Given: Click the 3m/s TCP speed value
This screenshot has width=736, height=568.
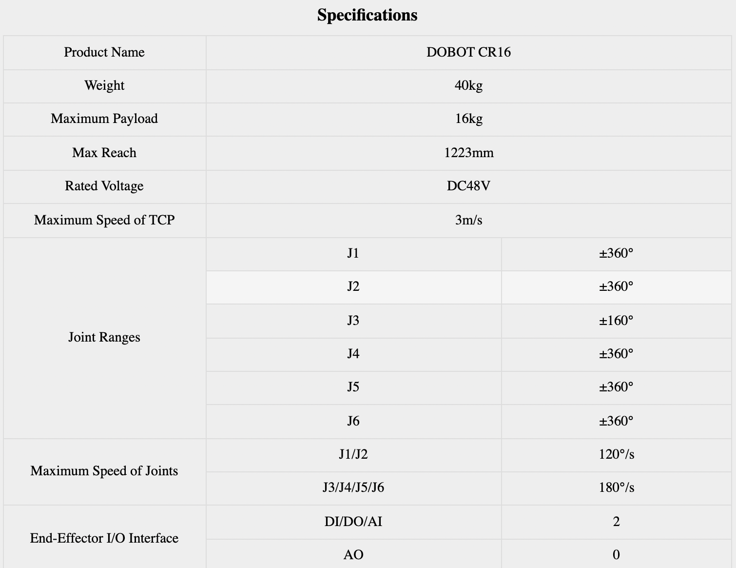Looking at the screenshot, I should point(468,220).
